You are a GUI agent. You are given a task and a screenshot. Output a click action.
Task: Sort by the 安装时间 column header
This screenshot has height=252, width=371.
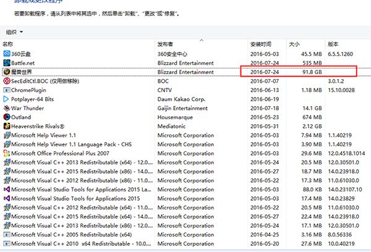click(x=261, y=44)
